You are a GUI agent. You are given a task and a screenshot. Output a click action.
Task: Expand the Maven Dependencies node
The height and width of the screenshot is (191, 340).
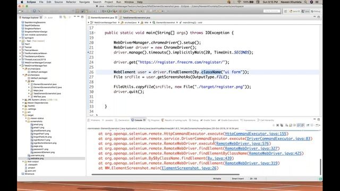pos(23,103)
